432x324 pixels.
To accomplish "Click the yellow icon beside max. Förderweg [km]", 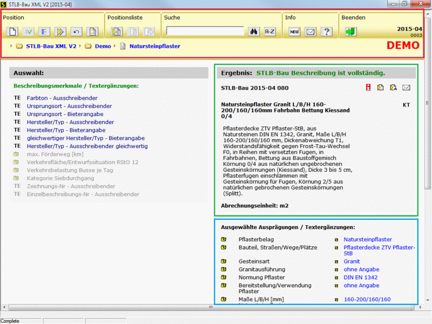I will (x=16, y=154).
